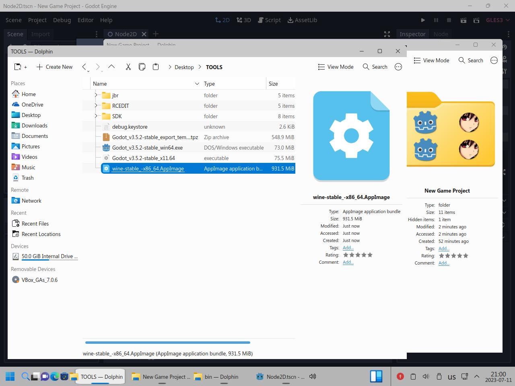The height and width of the screenshot is (386, 515).
Task: Rate New Game Project folder five stars
Action: (466, 256)
